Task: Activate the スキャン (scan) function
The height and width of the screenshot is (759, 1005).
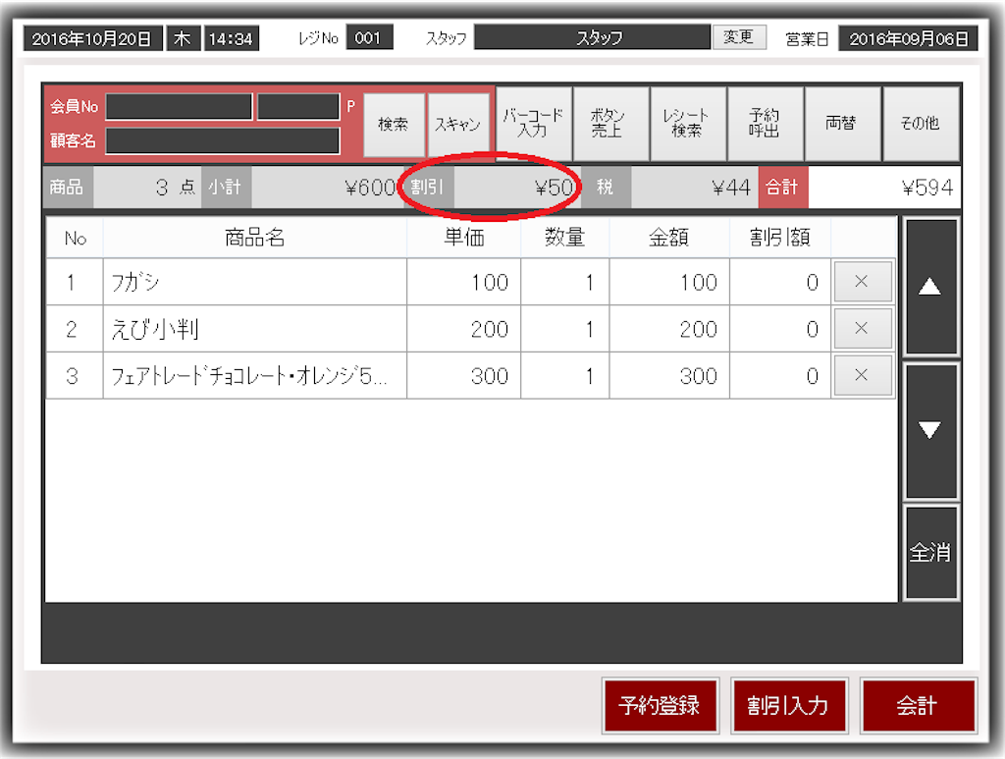Action: 458,124
